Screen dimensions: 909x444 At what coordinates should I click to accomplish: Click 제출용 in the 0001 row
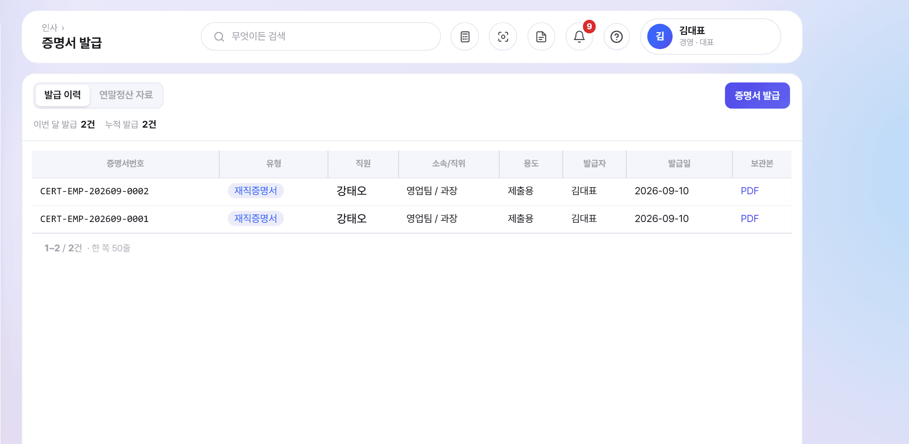(521, 219)
